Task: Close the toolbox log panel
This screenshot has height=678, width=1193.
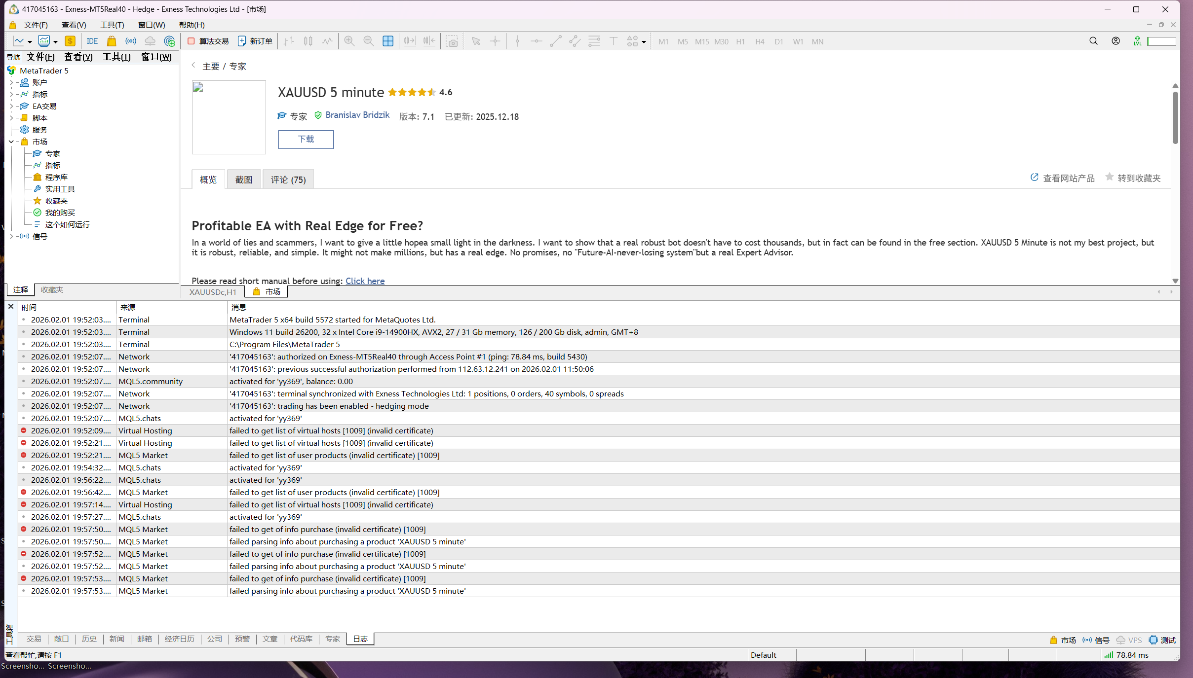Action: (11, 307)
